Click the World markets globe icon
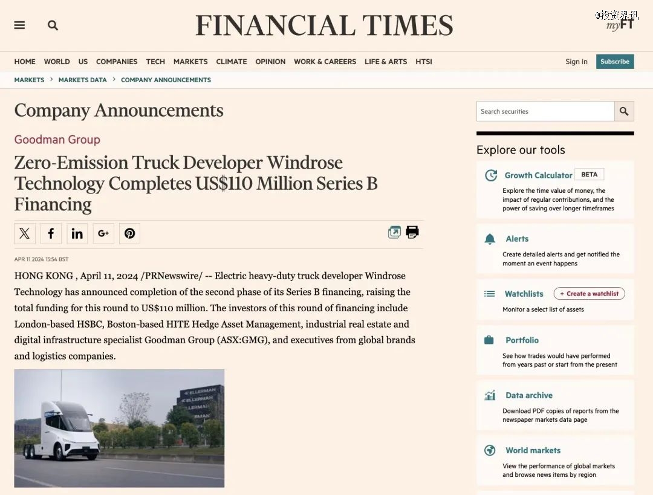 tap(490, 450)
